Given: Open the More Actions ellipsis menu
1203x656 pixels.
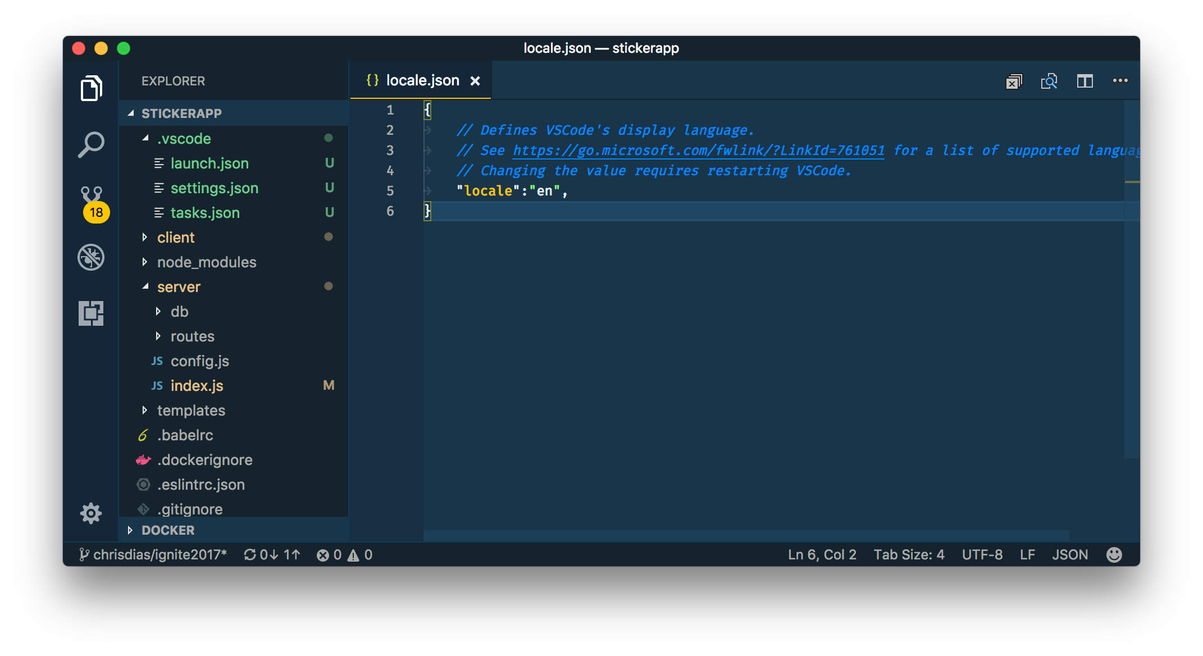Looking at the screenshot, I should point(1120,81).
